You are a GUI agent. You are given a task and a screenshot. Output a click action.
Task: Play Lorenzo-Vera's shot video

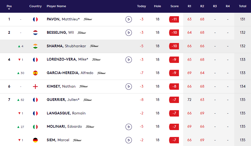click(129, 60)
